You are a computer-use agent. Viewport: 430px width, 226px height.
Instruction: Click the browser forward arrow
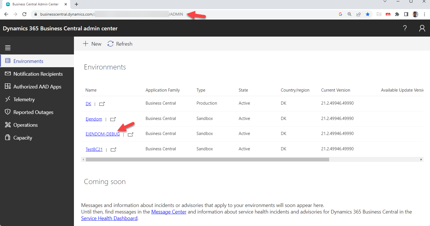point(15,14)
